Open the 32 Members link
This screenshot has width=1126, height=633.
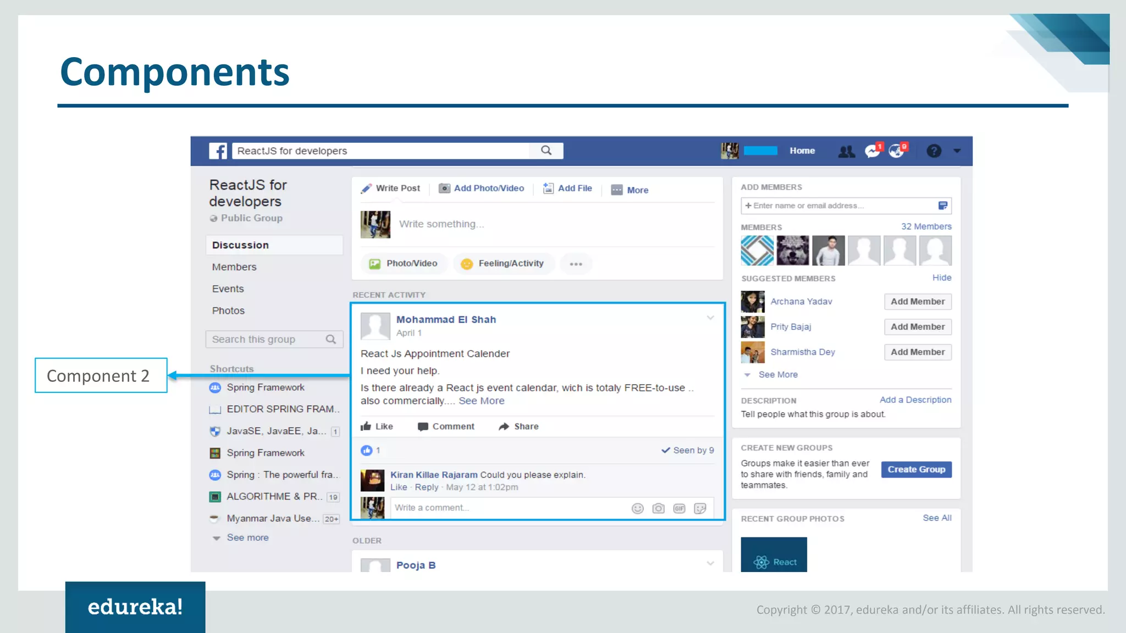pyautogui.click(x=926, y=226)
